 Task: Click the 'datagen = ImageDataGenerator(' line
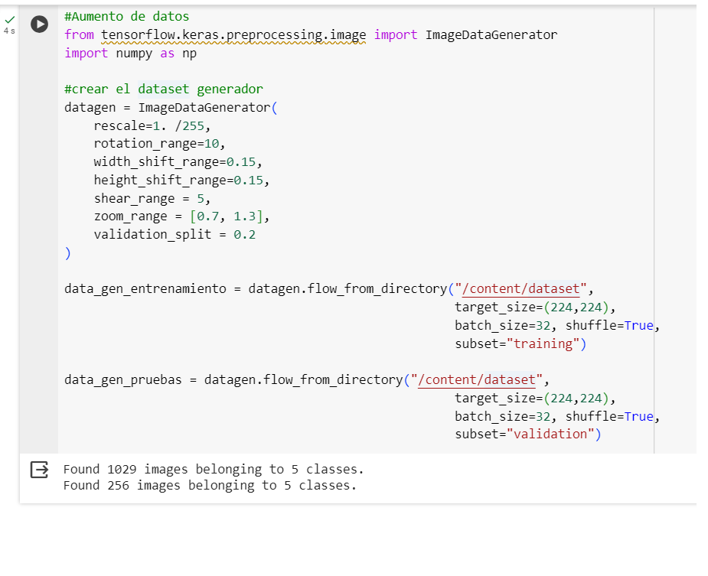(171, 107)
